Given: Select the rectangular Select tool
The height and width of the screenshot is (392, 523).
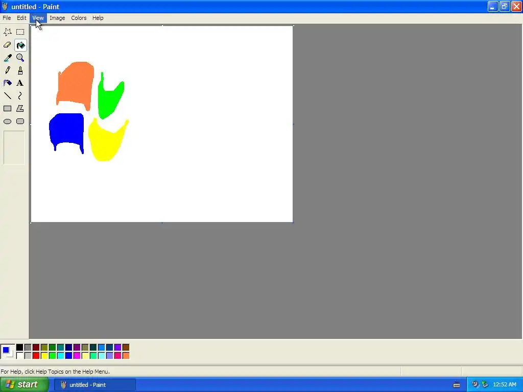Looking at the screenshot, I should 20,32.
